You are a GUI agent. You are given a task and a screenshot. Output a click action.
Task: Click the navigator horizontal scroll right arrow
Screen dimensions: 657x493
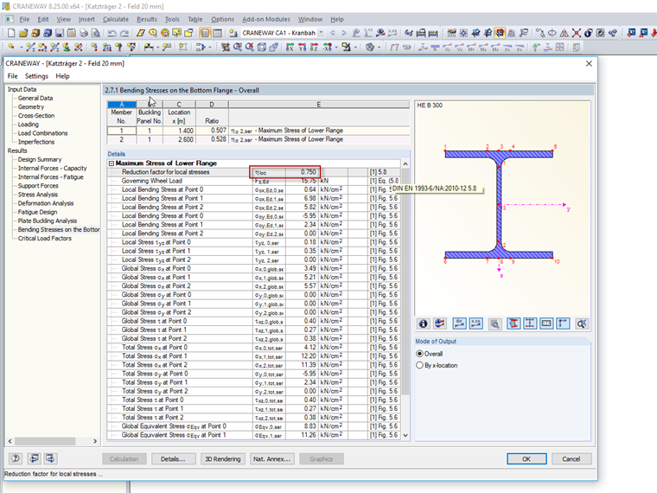[x=95, y=441]
